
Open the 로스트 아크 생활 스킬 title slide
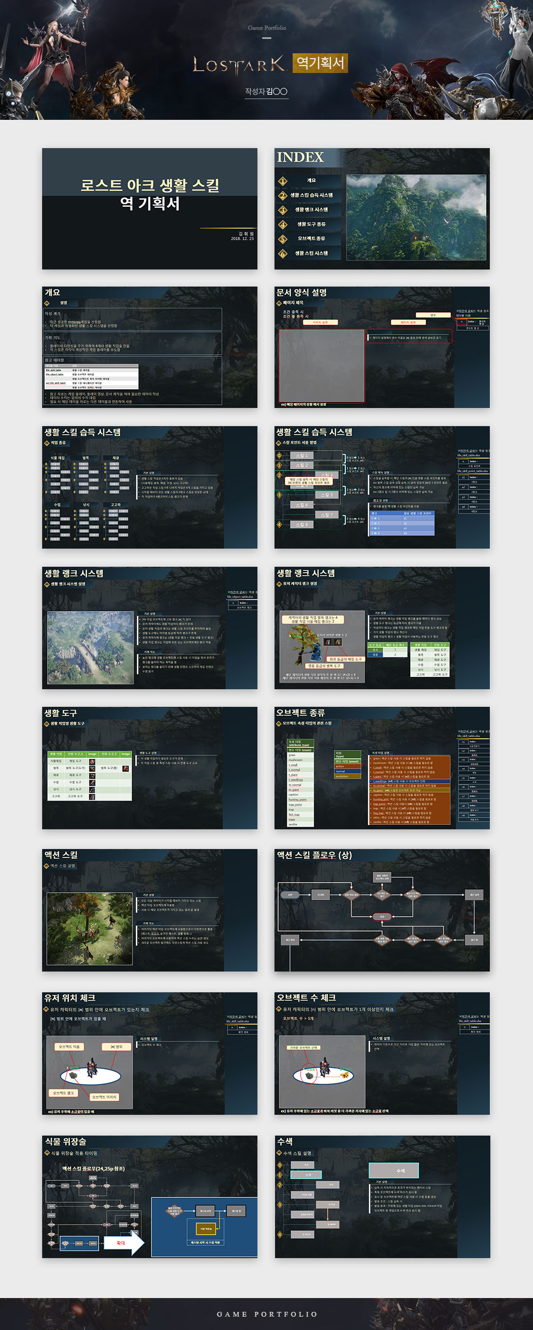pyautogui.click(x=150, y=209)
